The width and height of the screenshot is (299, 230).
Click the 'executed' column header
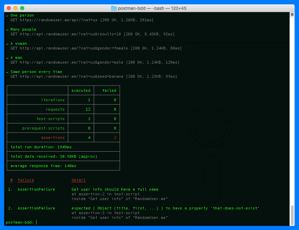point(81,91)
